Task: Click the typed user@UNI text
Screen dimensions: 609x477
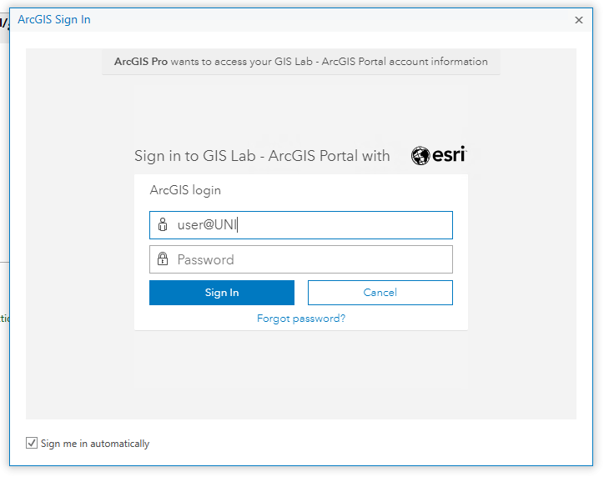Action: point(207,225)
